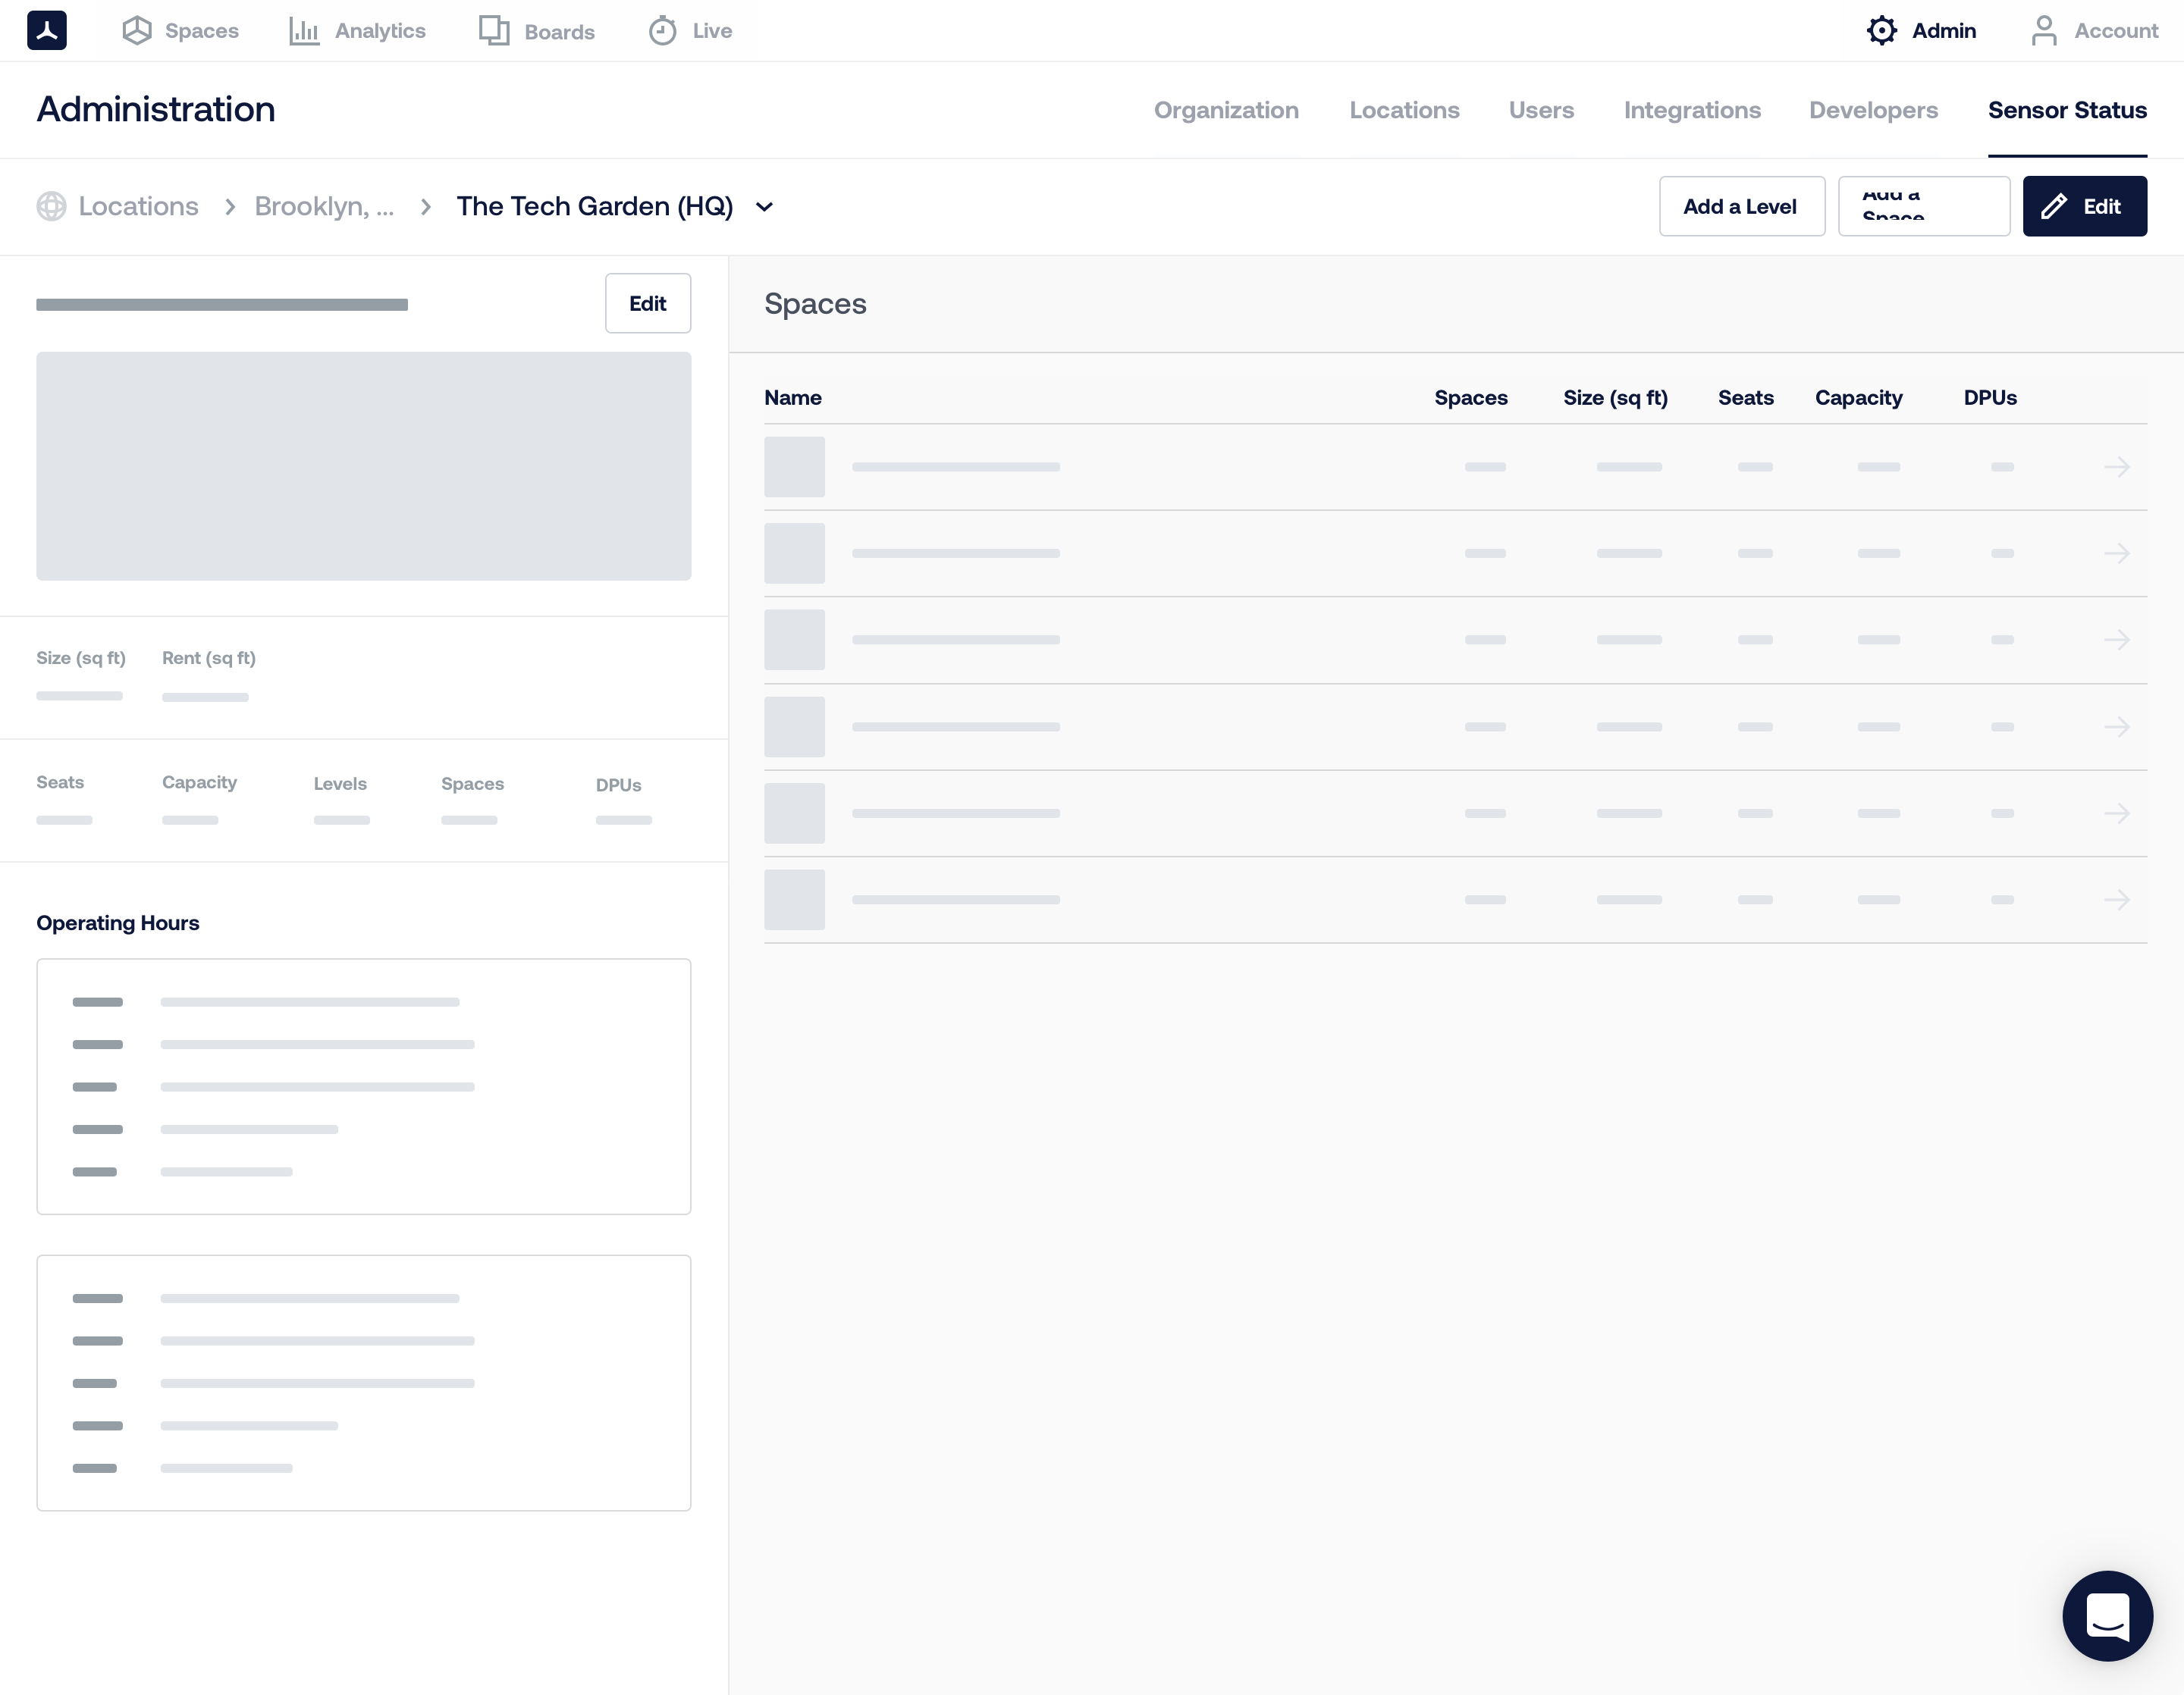Image resolution: width=2184 pixels, height=1695 pixels.
Task: Click Edit button in left info panel
Action: tap(647, 302)
